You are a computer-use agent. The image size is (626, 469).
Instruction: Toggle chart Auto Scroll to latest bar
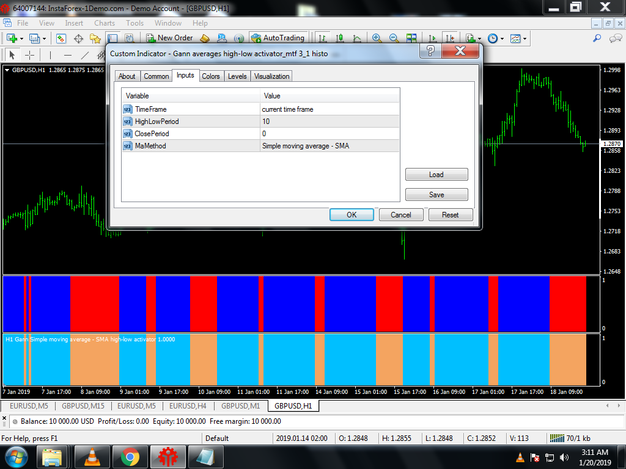(x=433, y=38)
